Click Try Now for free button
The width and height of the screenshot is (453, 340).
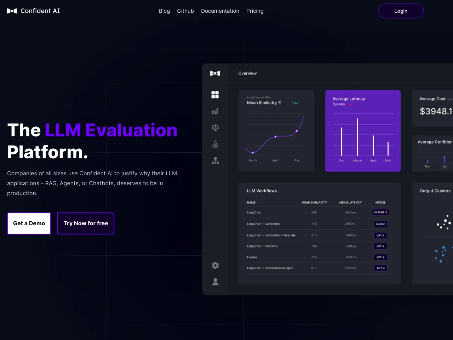86,223
